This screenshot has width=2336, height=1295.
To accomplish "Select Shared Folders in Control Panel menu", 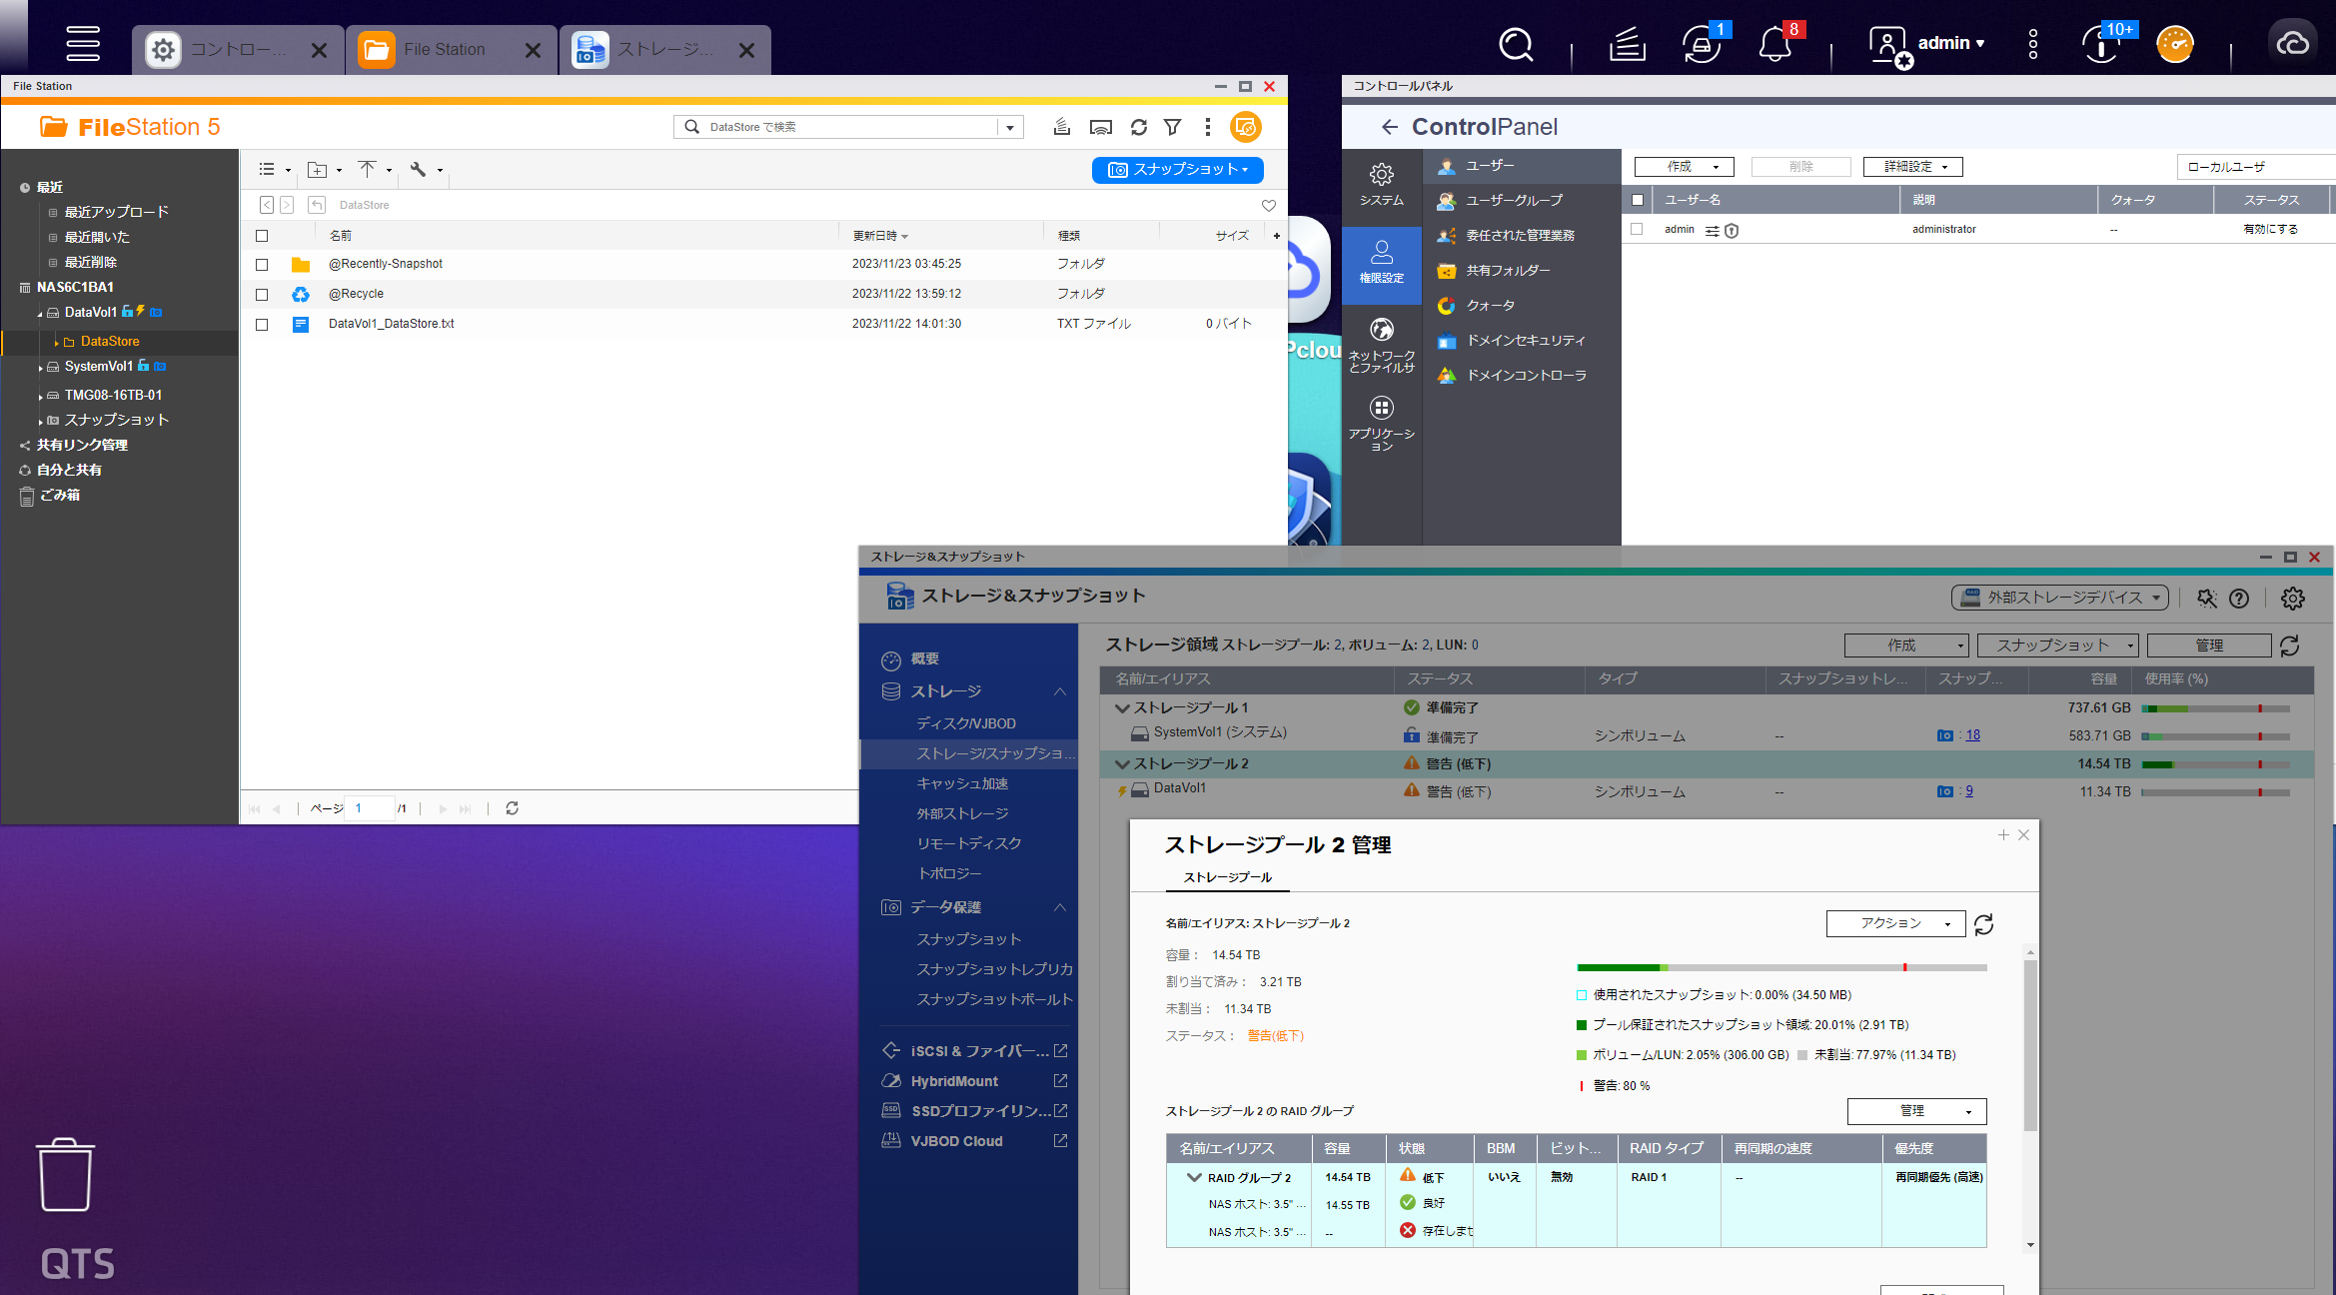I will tap(1522, 271).
